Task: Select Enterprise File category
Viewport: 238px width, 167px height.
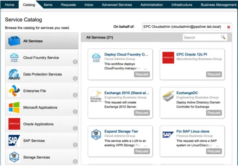Action: pos(35,91)
